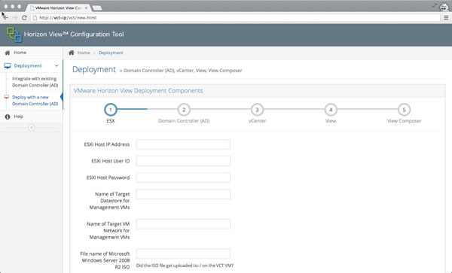Viewport: 452px width, 273px height.
Task: Click the Target VM Network name field
Action: coord(183,224)
